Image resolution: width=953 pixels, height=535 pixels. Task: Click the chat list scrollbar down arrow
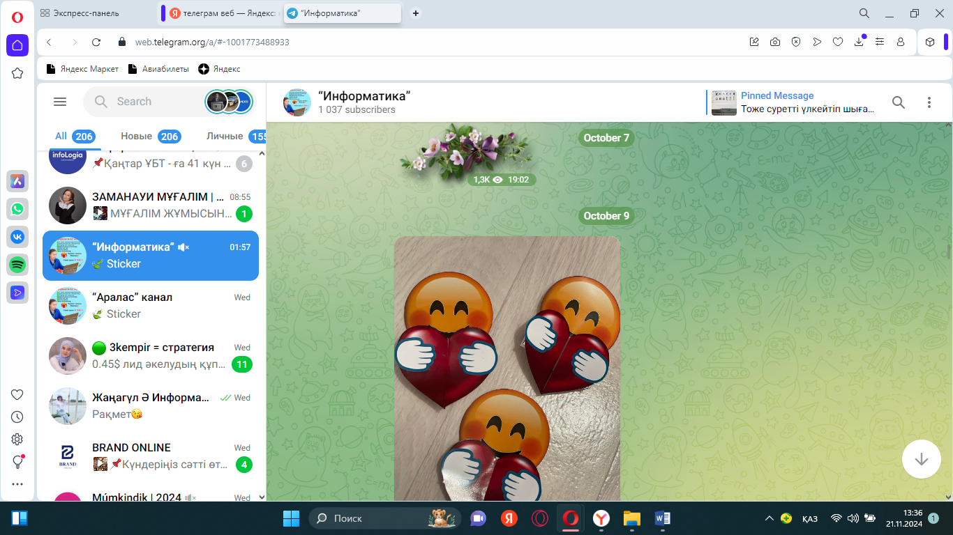pos(262,497)
